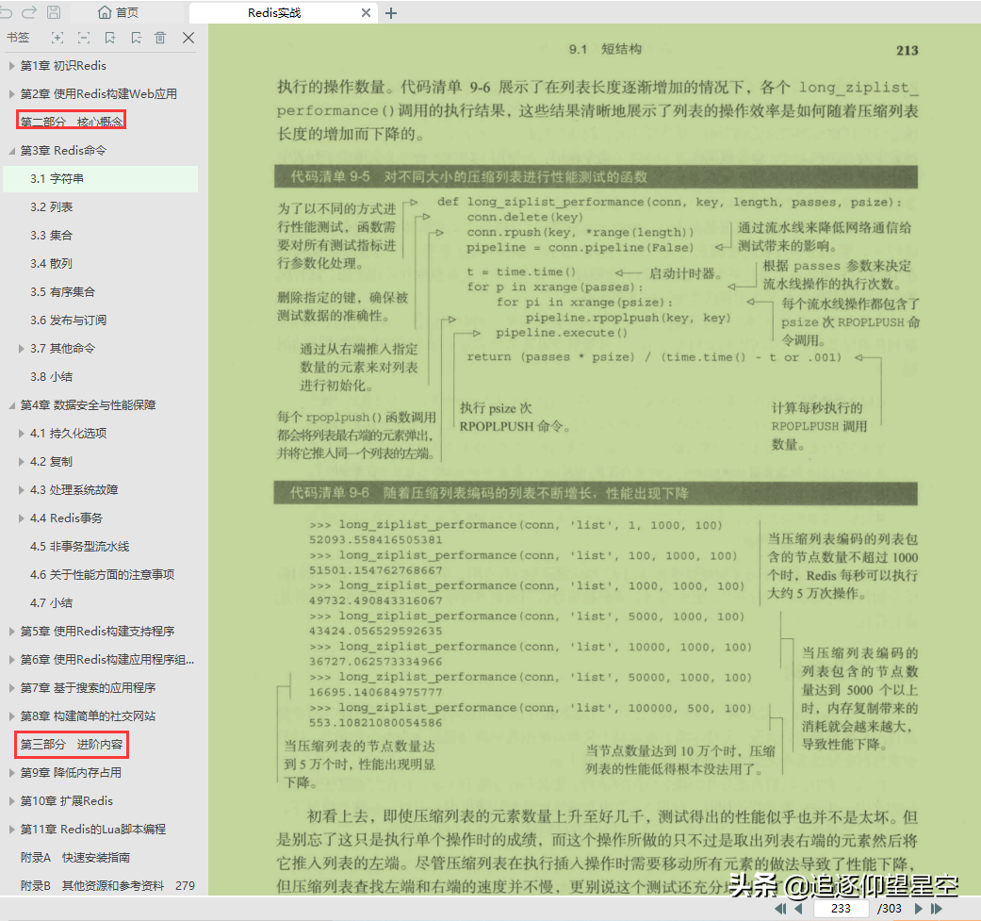This screenshot has height=921, width=981.
Task: Open bookmark 3.5 有序集合
Action: [62, 291]
